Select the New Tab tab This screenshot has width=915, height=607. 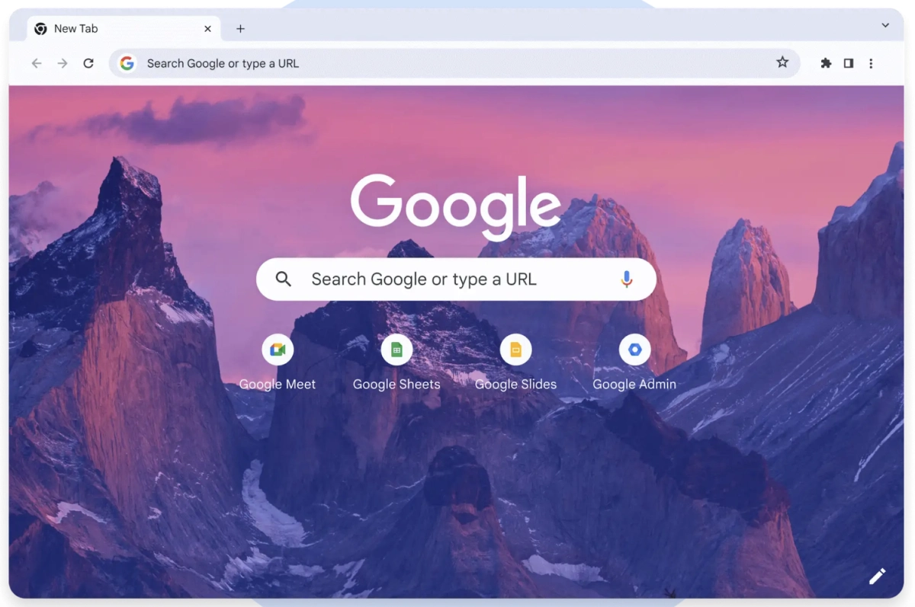coord(124,29)
